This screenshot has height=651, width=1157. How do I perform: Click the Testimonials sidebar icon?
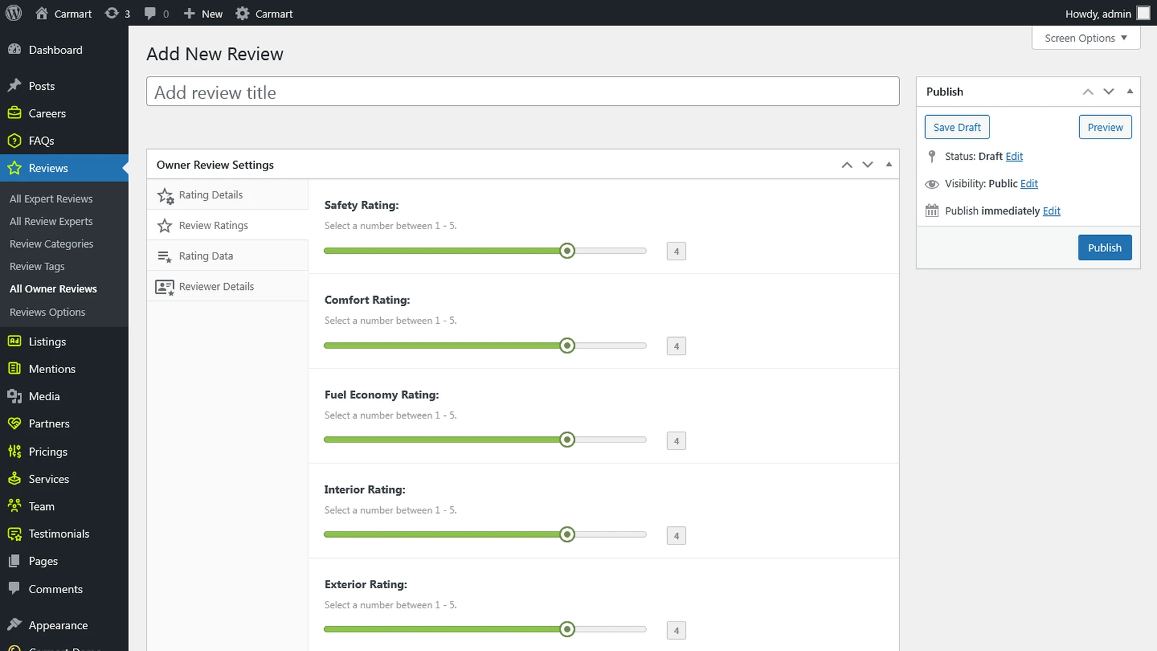[x=14, y=533]
